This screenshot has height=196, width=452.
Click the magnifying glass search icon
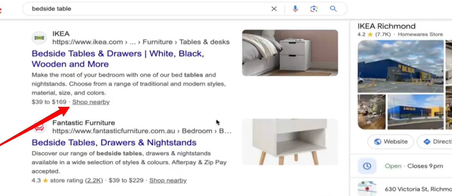pyautogui.click(x=333, y=8)
